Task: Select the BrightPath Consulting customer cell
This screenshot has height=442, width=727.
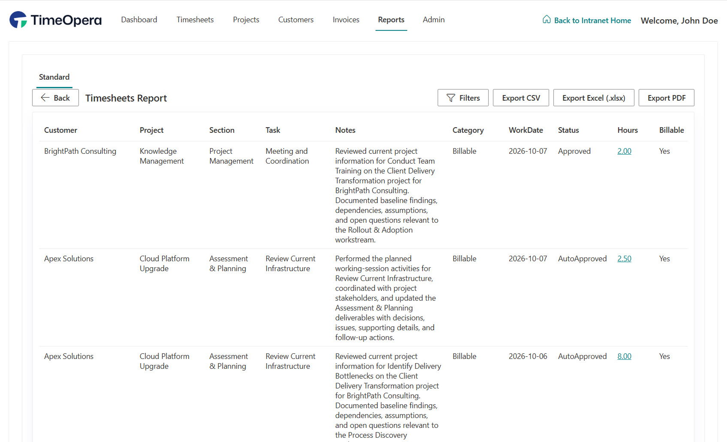Action: [x=80, y=151]
